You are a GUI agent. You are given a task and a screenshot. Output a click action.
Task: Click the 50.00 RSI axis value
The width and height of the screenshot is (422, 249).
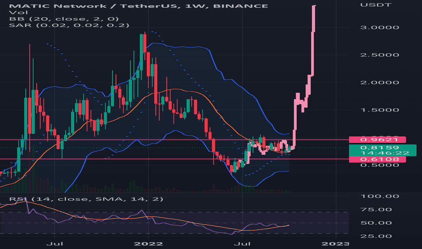pyautogui.click(x=376, y=223)
